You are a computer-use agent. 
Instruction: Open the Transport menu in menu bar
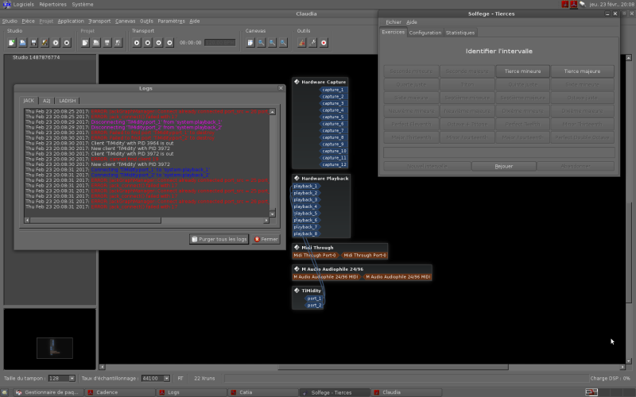pos(99,21)
